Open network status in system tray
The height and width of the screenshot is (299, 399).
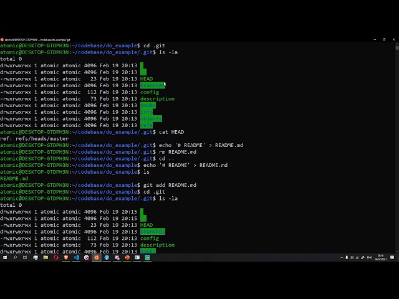point(357,257)
